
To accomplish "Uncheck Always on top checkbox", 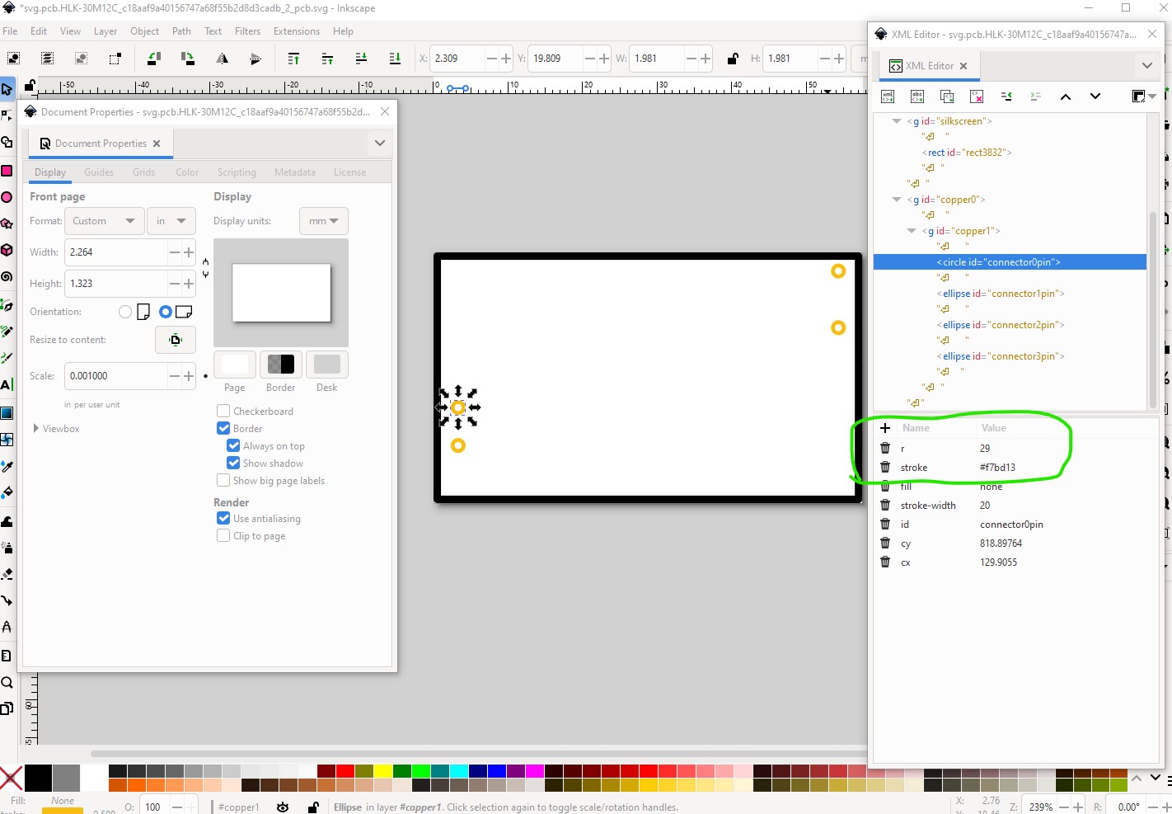I will pos(233,445).
